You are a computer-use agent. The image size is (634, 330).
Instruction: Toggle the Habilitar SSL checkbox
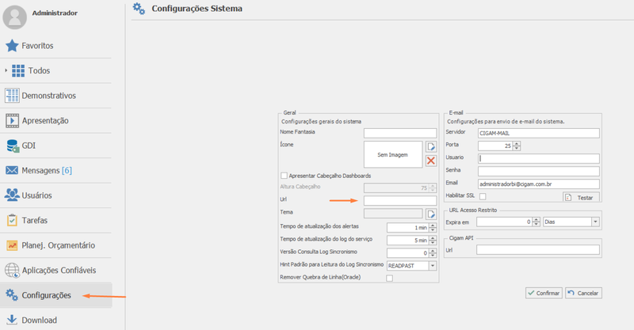(483, 196)
